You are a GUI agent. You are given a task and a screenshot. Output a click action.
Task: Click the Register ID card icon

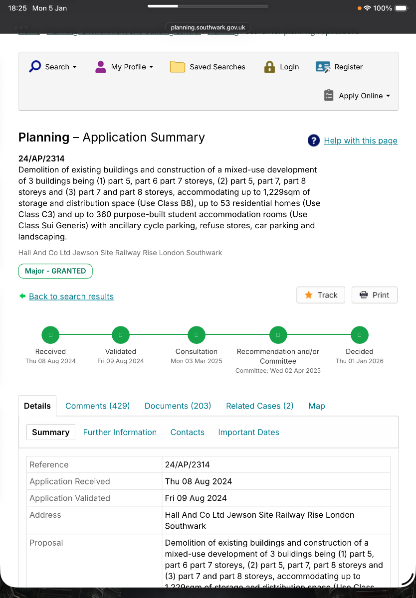[x=323, y=67]
